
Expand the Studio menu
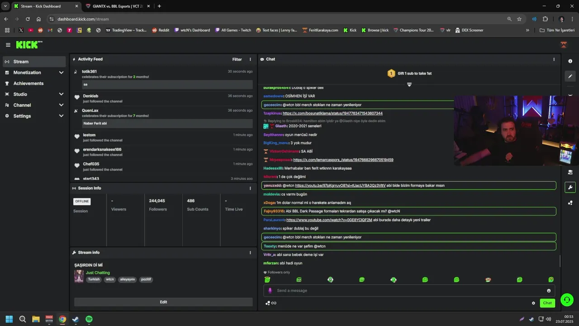click(34, 94)
